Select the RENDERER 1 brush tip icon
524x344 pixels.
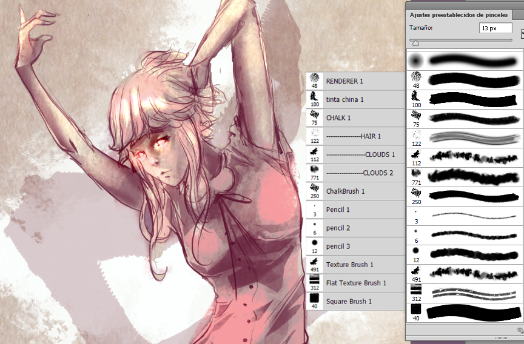(314, 78)
